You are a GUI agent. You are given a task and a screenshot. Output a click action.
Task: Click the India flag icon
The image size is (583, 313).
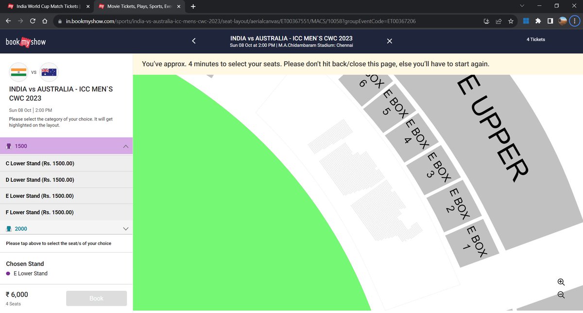tap(19, 72)
